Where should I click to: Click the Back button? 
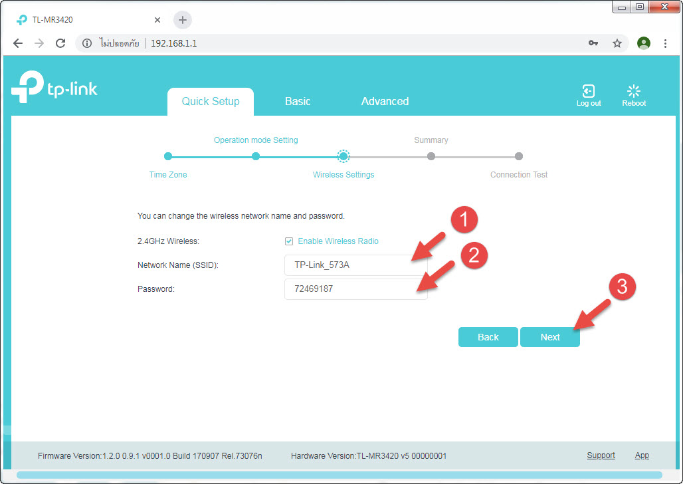pos(488,337)
